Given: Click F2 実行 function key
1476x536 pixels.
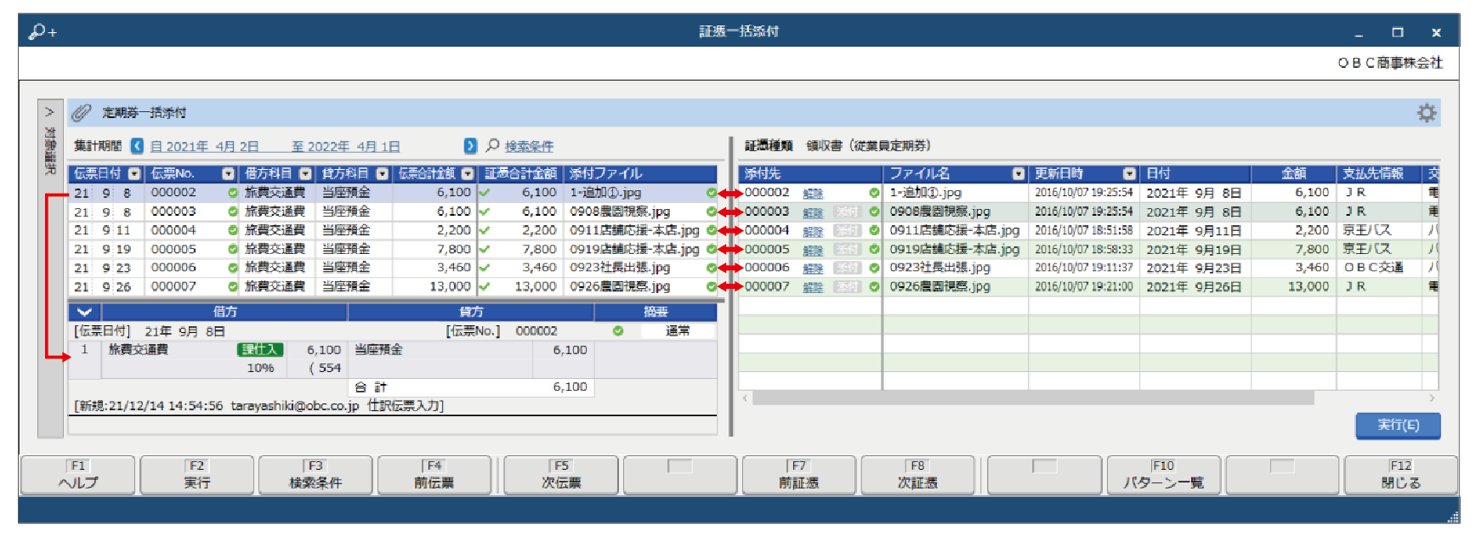Looking at the screenshot, I should (x=196, y=475).
